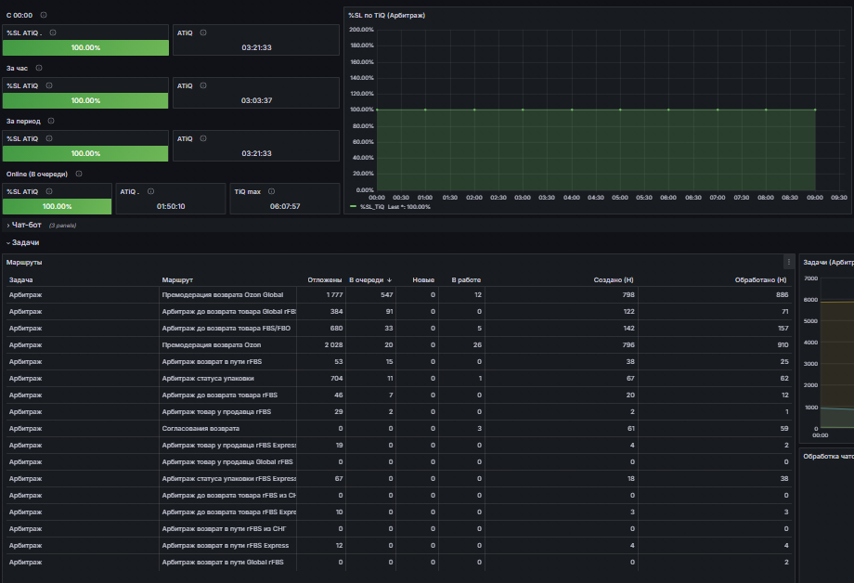Image resolution: width=854 pixels, height=583 pixels.
Task: Click info icon next to 'Online (В очереди)'
Action: [x=78, y=174]
